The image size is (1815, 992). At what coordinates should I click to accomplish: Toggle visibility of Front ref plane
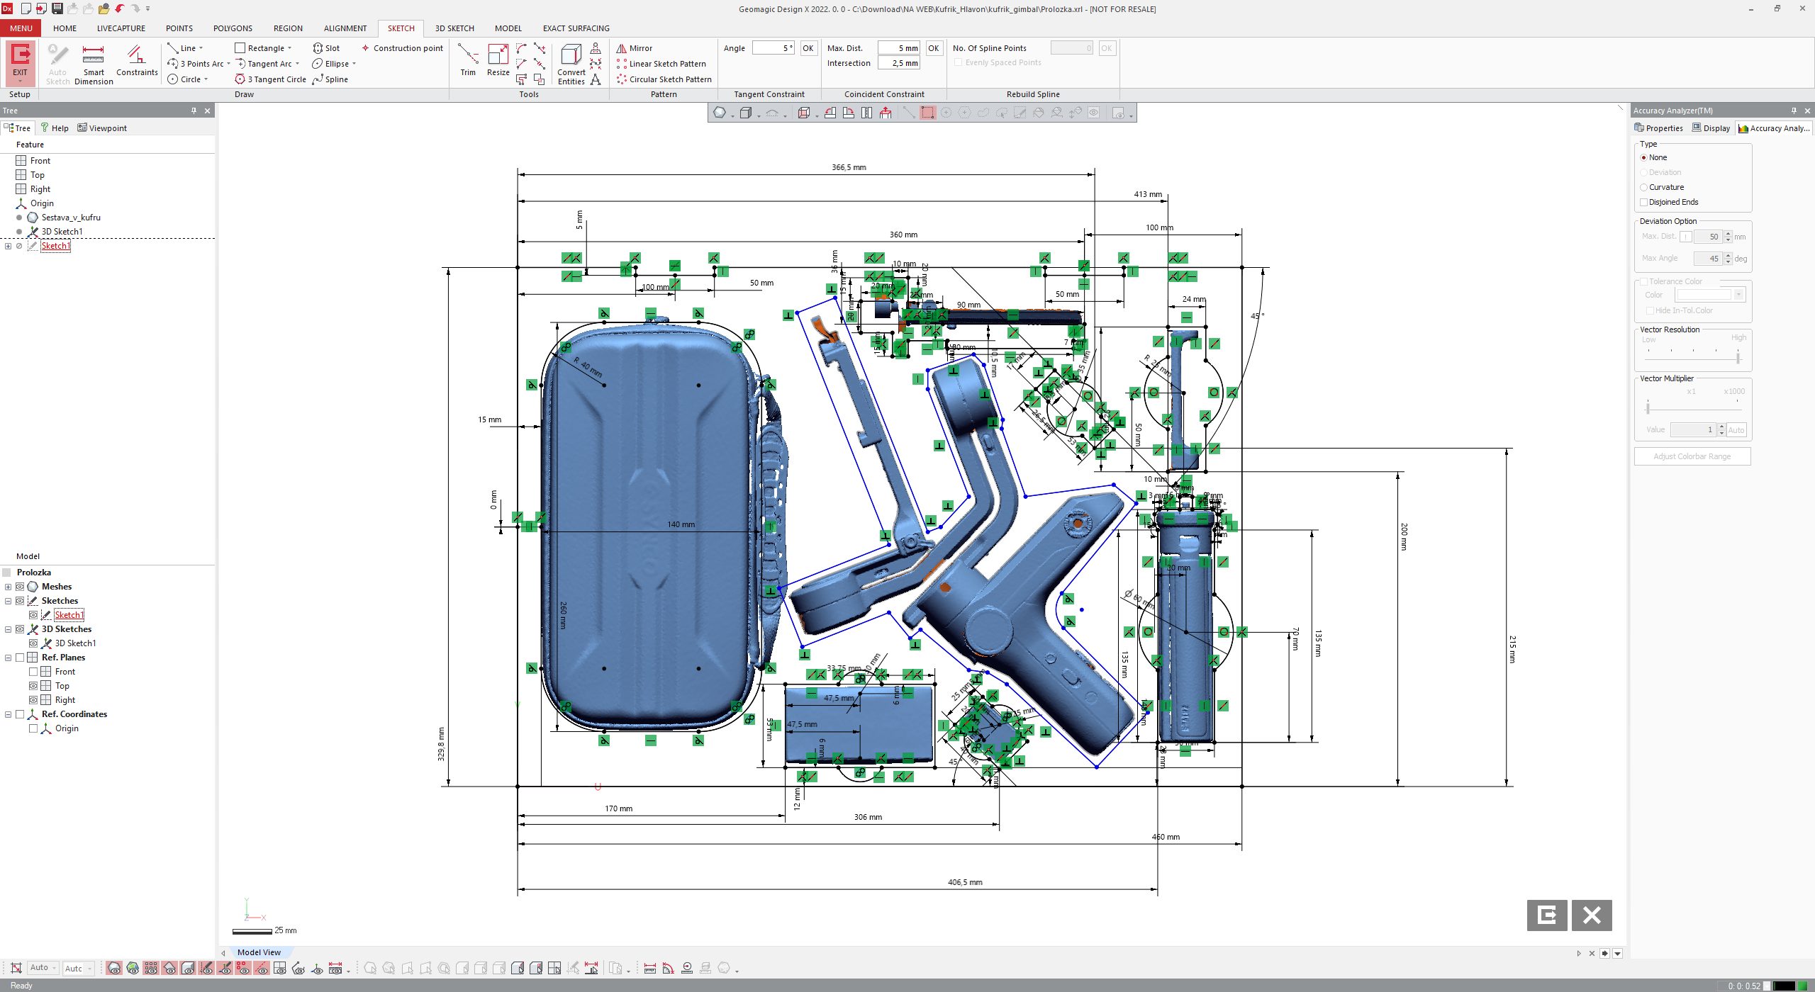pyautogui.click(x=33, y=672)
